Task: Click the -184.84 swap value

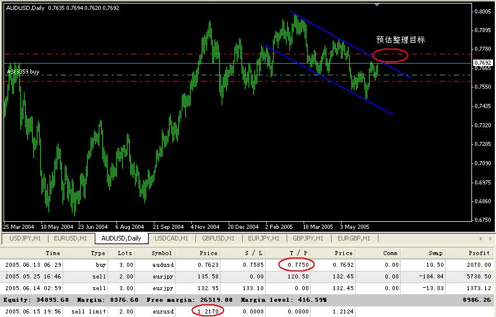Action: pos(432,277)
